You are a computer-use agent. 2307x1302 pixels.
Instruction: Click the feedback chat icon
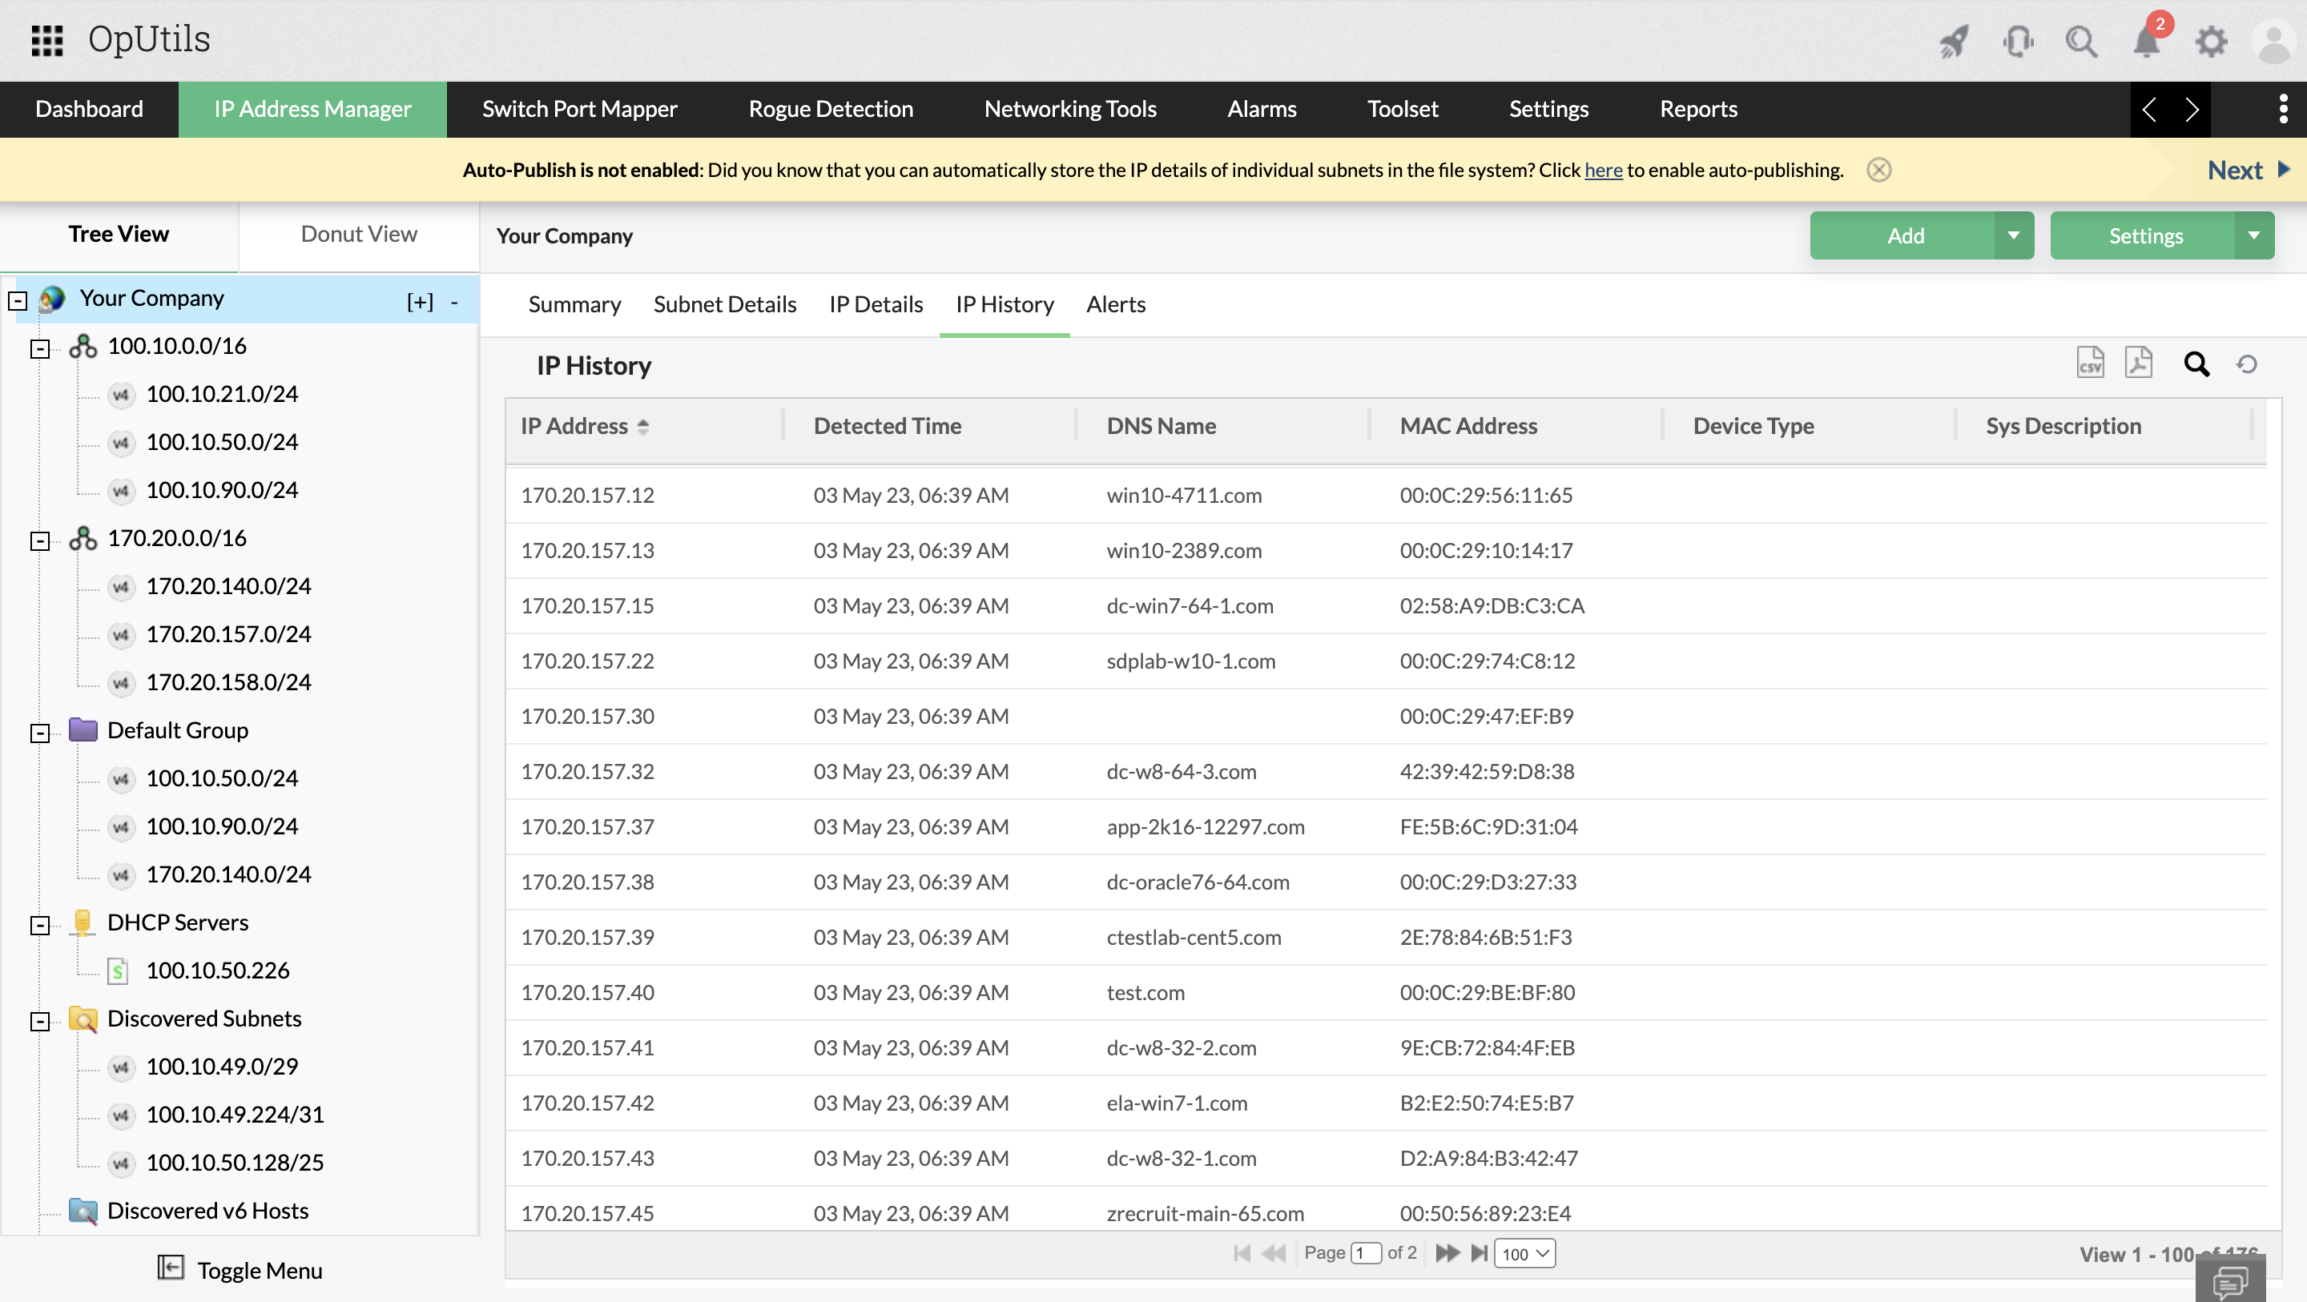tap(2230, 1280)
